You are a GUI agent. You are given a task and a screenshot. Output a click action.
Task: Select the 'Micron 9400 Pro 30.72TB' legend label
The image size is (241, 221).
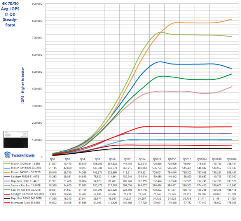click(26, 172)
